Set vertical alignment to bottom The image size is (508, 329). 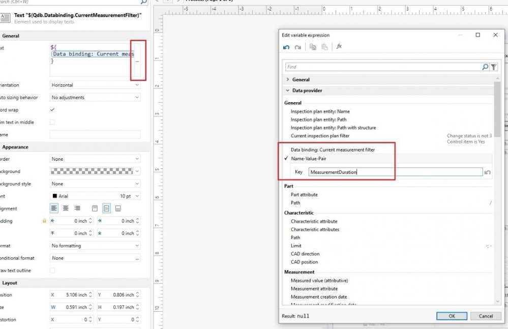tap(118, 208)
